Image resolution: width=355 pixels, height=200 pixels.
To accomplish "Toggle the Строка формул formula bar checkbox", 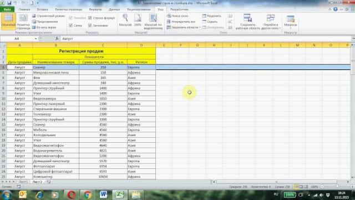I will [x=90, y=18].
